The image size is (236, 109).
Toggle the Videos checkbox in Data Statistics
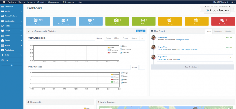(x=122, y=79)
